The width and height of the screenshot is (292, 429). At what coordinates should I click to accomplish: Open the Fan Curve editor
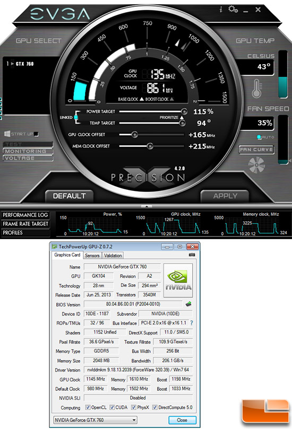(256, 150)
